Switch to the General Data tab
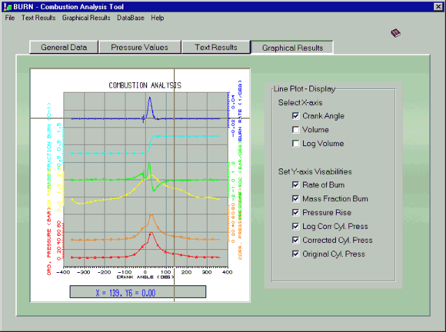 (63, 47)
